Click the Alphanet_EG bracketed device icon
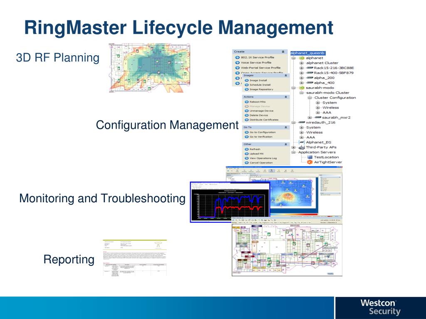This screenshot has width=426, height=319. click(x=301, y=142)
